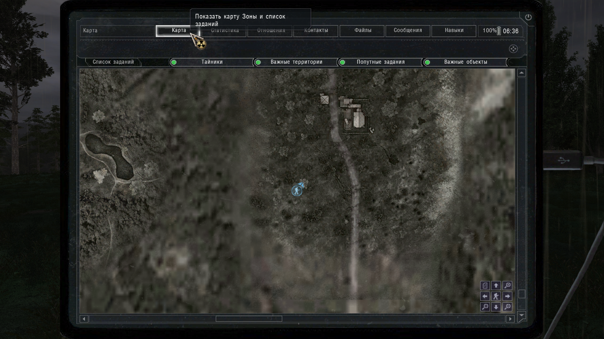Toggle the Тайники map filter
Screen dimensions: 604x339
pos(211,62)
